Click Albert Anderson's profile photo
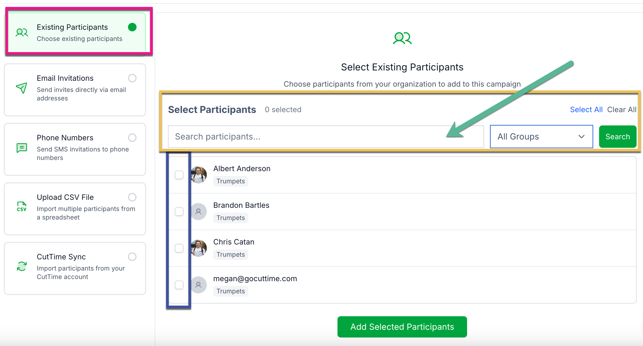Image resolution: width=643 pixels, height=346 pixels. pos(199,175)
